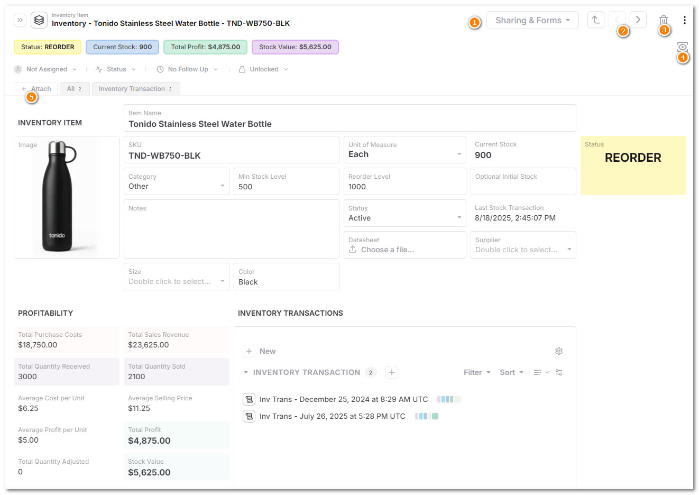Open the Status dropdown showing Active
699x495 pixels.
405,213
